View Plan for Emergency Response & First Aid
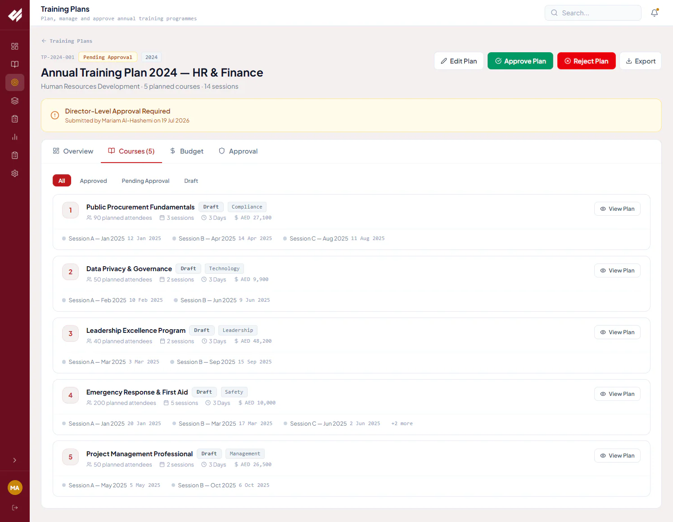 coord(617,394)
